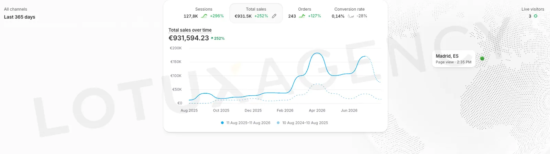Click the +296% sessions change value
Viewport: 550px width, 154px height.
[217, 16]
